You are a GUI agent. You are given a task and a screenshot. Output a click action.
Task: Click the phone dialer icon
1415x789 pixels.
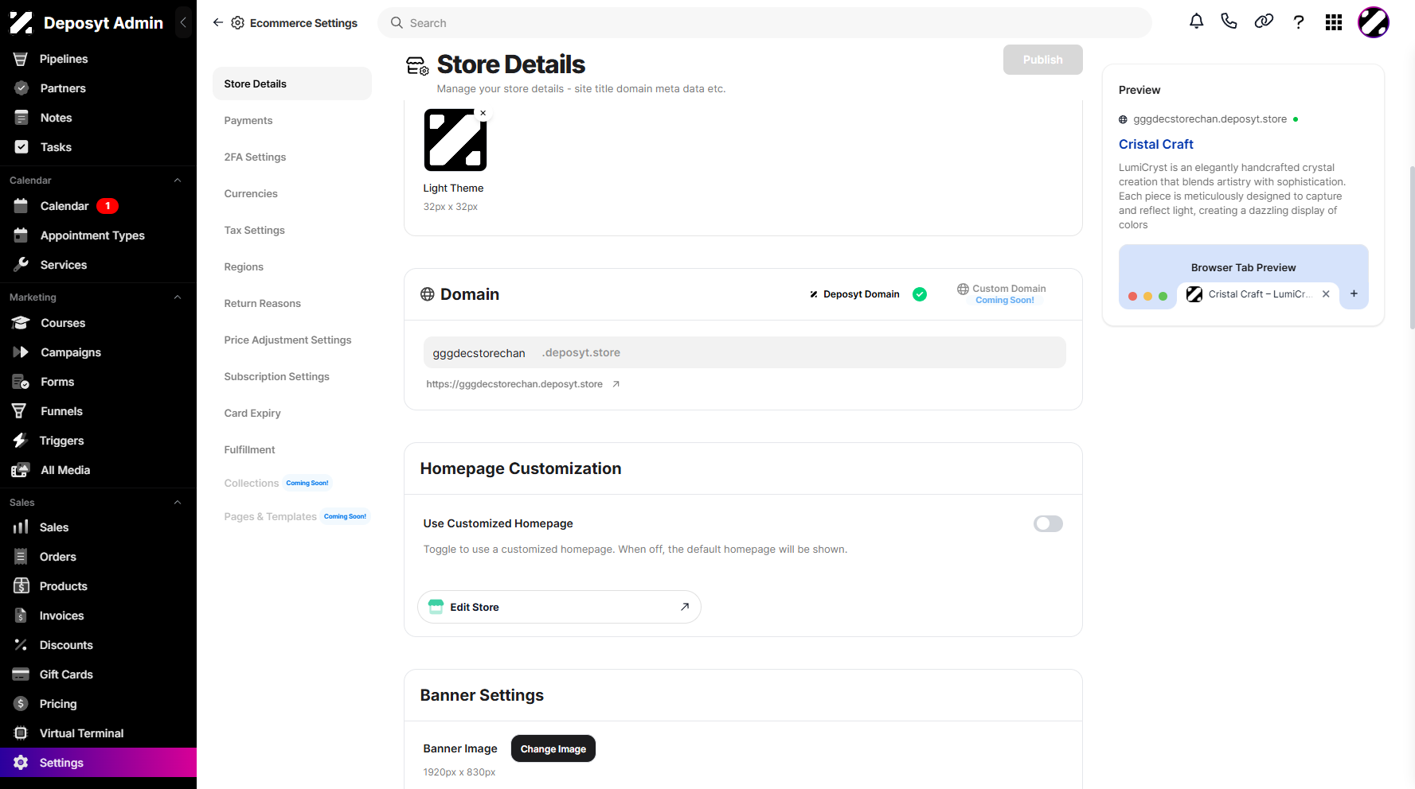tap(1229, 21)
